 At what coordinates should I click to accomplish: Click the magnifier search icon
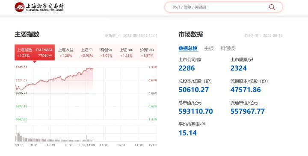(272, 7)
